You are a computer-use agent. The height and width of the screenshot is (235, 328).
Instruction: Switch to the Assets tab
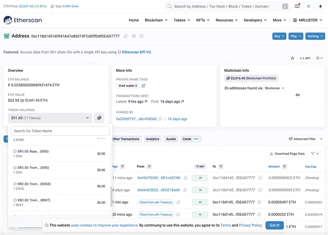click(171, 139)
